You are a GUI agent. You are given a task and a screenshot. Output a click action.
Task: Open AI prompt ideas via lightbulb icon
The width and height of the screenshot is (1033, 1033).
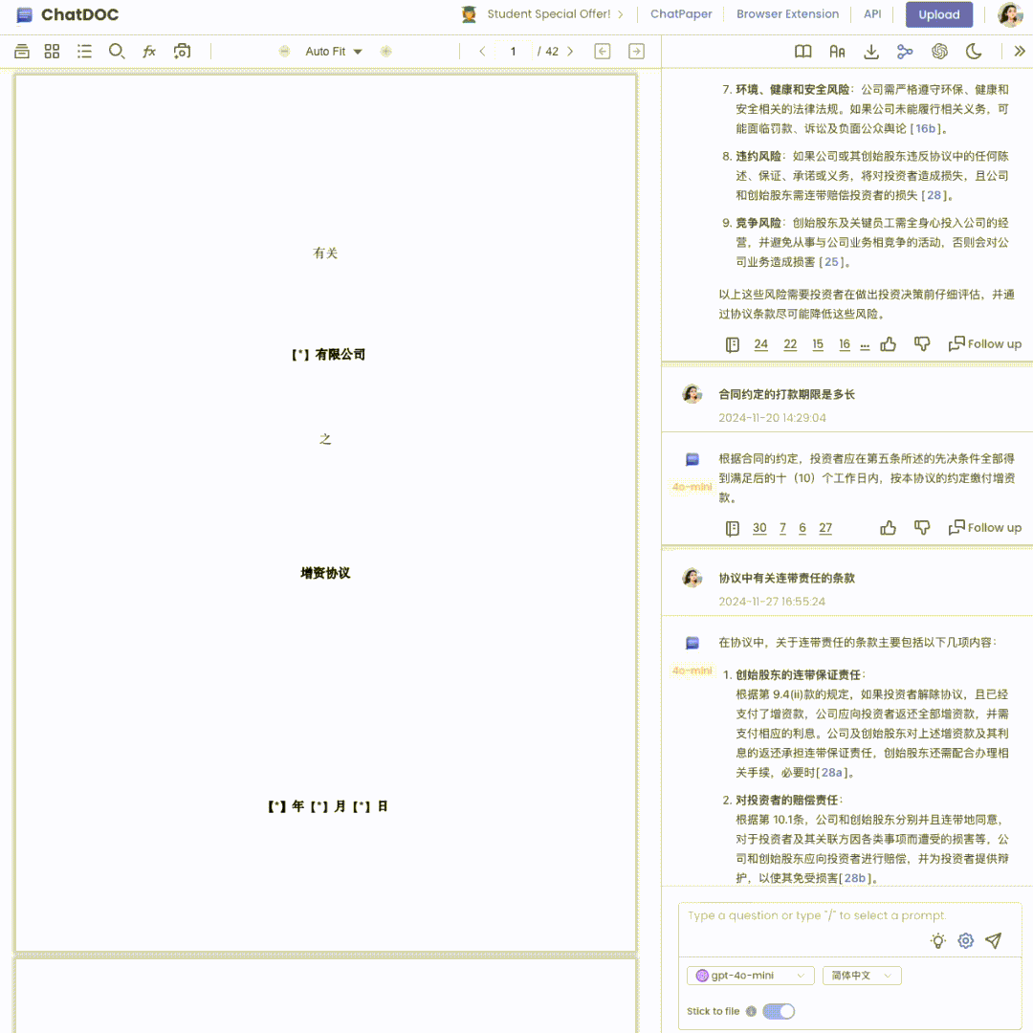click(937, 940)
